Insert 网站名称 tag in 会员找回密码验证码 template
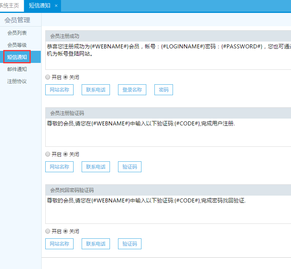This screenshot has height=269, width=291. pyautogui.click(x=59, y=244)
